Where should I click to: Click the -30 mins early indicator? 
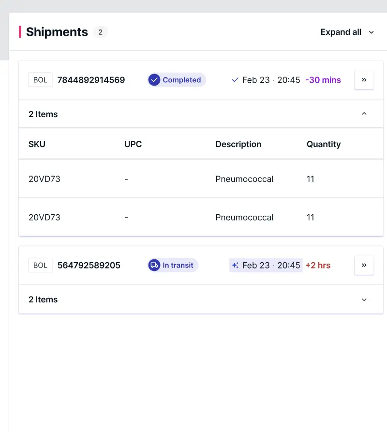(323, 80)
